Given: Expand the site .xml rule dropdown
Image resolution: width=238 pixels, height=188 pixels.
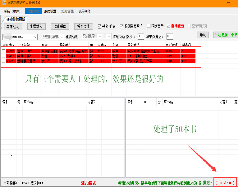Looking at the screenshot, I should click(35, 37).
